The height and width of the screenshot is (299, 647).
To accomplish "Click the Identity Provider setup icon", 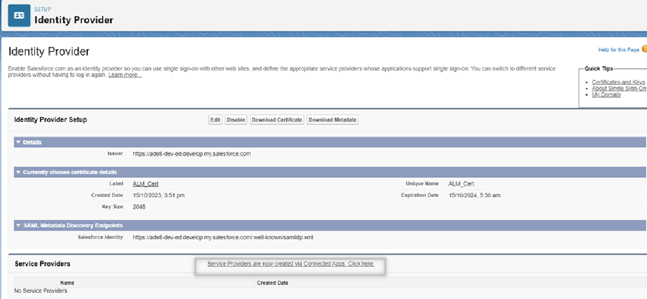I will [x=19, y=16].
